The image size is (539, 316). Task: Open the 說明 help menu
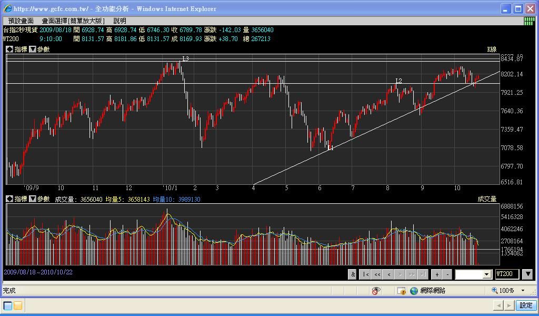pyautogui.click(x=120, y=21)
